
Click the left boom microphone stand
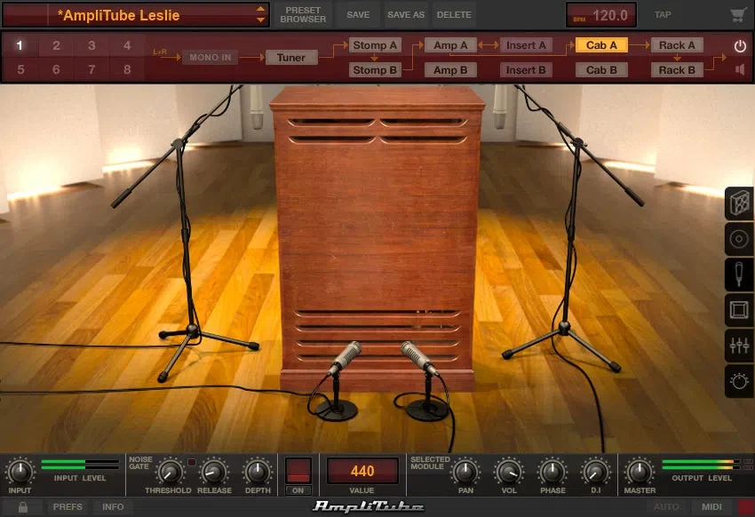click(183, 231)
